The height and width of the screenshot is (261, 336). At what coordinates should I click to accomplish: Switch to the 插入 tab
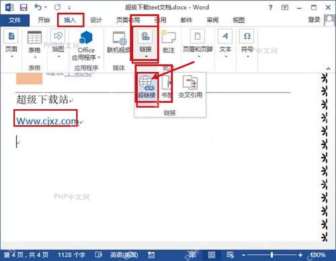70,20
